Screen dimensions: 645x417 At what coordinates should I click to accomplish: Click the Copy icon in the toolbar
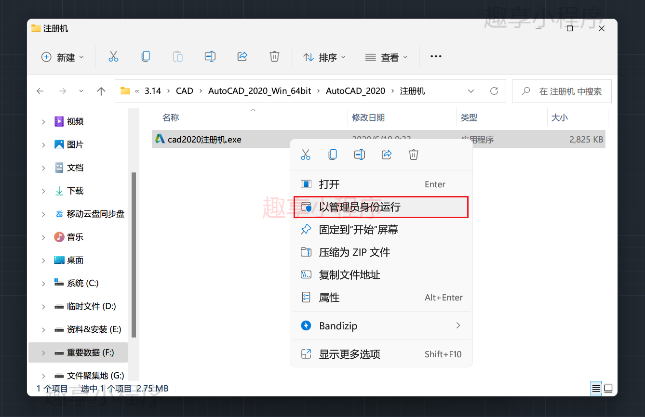click(x=146, y=57)
